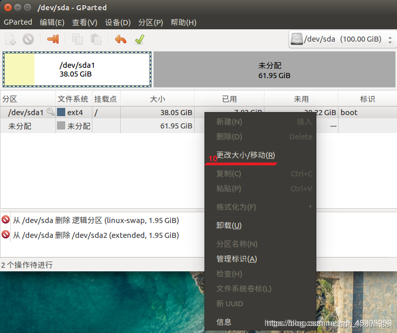Screen dimensions: 397x333
Task: Expand 格式化为(F) submenu arrow
Action: tap(310, 207)
